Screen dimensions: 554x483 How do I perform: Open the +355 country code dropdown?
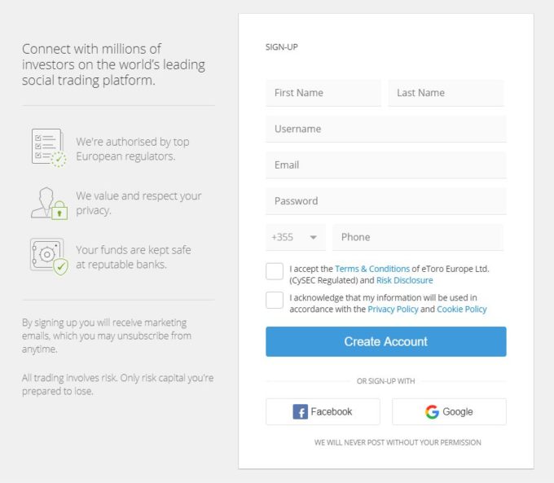point(296,237)
